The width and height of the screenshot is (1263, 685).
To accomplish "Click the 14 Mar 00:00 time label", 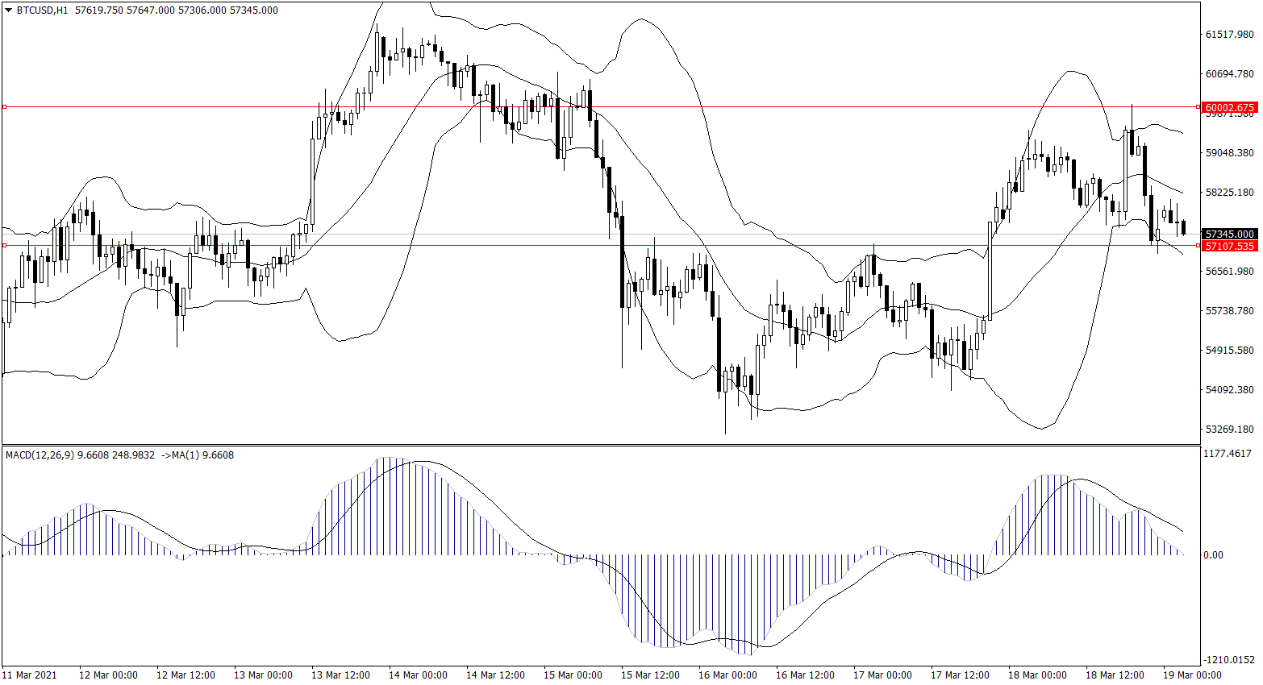I will (x=418, y=675).
